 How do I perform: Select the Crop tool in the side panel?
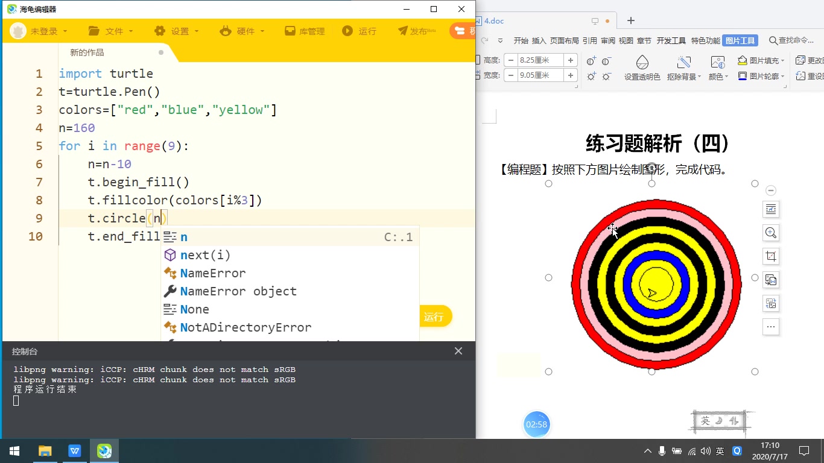coord(770,256)
